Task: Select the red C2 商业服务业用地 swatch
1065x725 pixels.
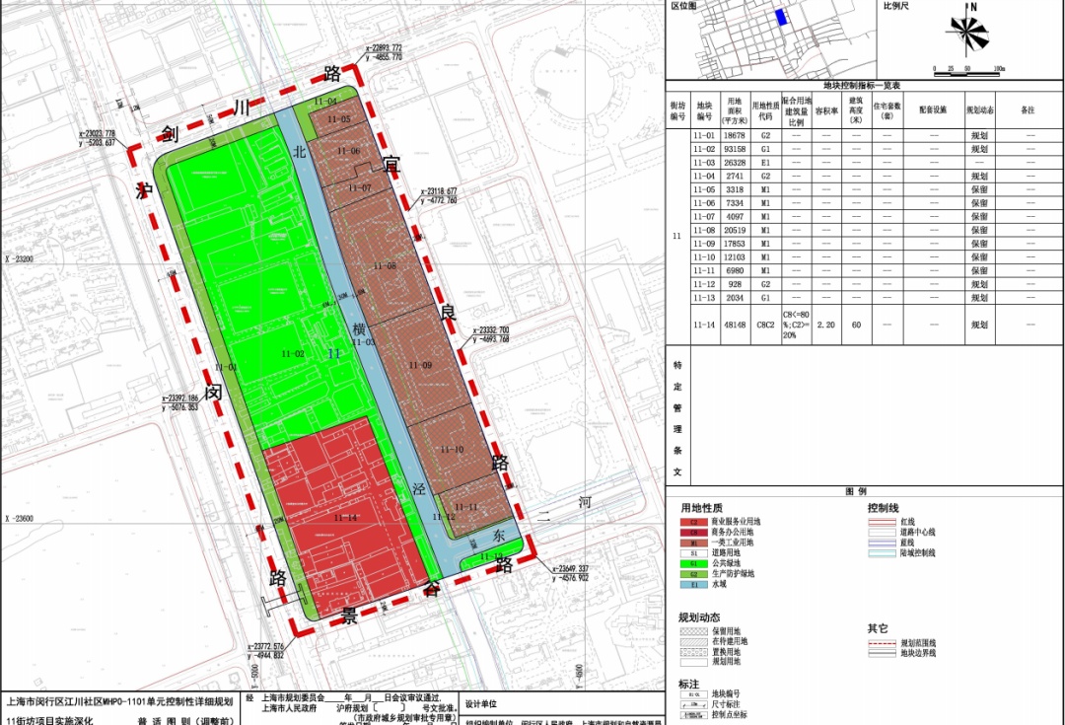Action: click(x=693, y=521)
